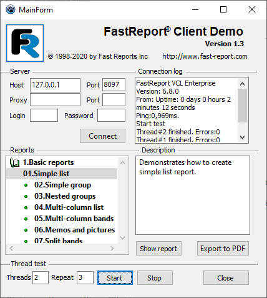The image size is (267, 298).
Task: Click 'Version: 6.8.0' log line
Action: tap(157, 91)
